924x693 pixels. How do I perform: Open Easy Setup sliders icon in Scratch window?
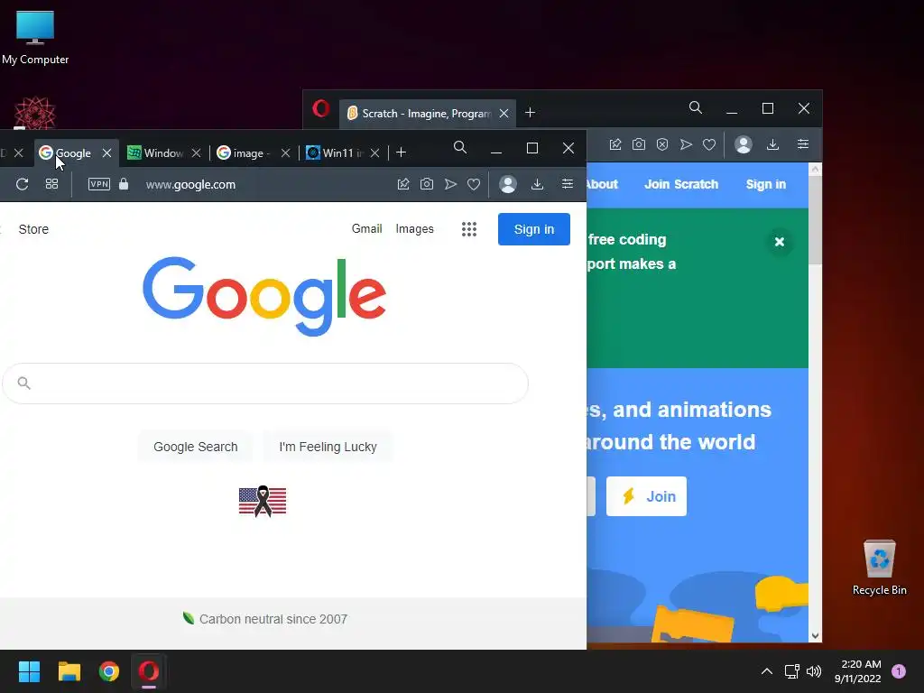tap(802, 144)
